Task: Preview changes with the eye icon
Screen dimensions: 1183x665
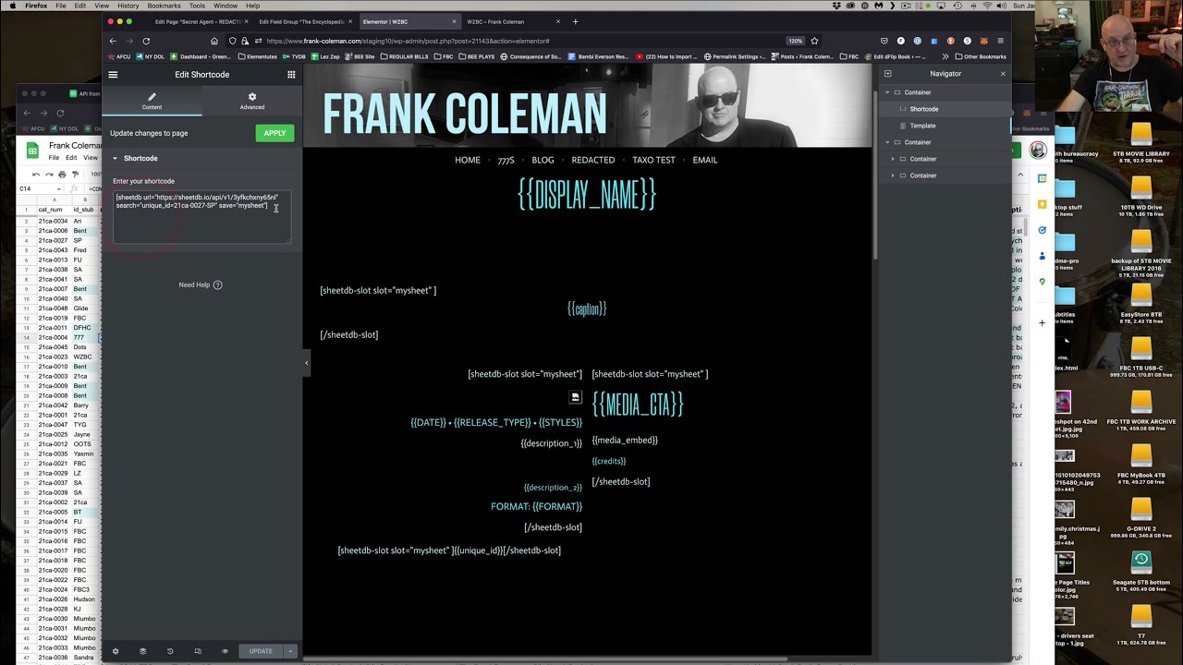Action: click(225, 651)
